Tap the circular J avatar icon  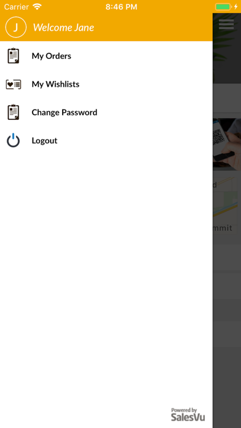pos(16,27)
